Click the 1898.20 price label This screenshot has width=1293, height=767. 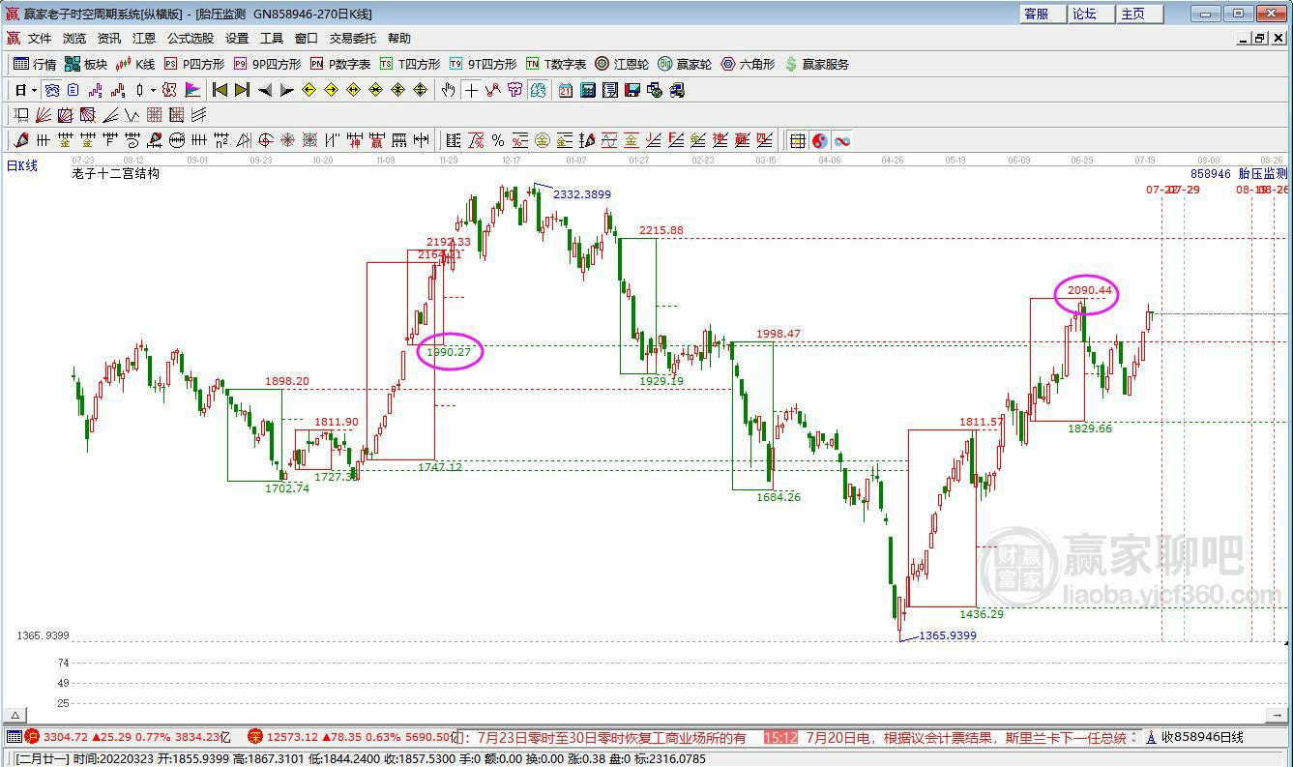pyautogui.click(x=287, y=381)
